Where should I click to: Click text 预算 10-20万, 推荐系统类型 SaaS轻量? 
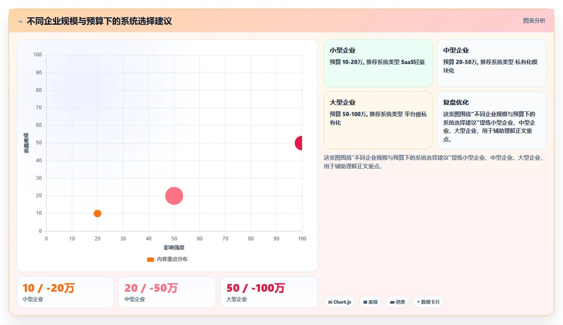[x=377, y=62]
